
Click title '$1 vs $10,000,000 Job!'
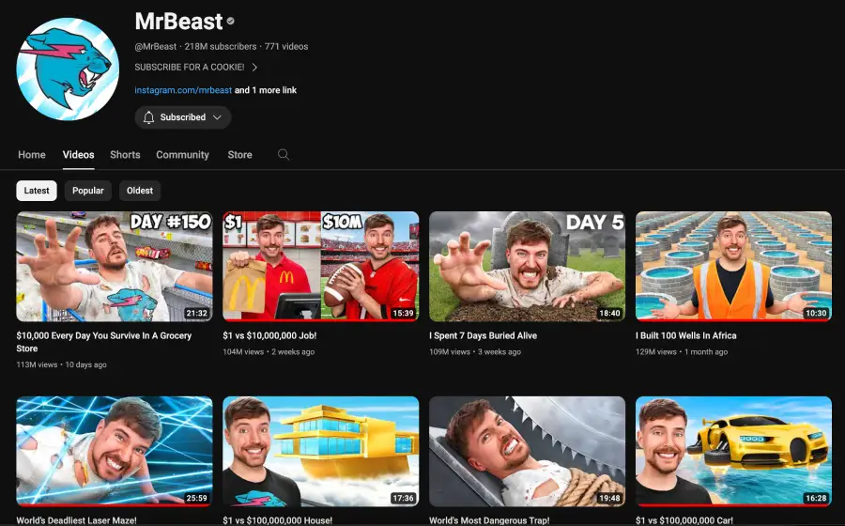[x=269, y=335]
